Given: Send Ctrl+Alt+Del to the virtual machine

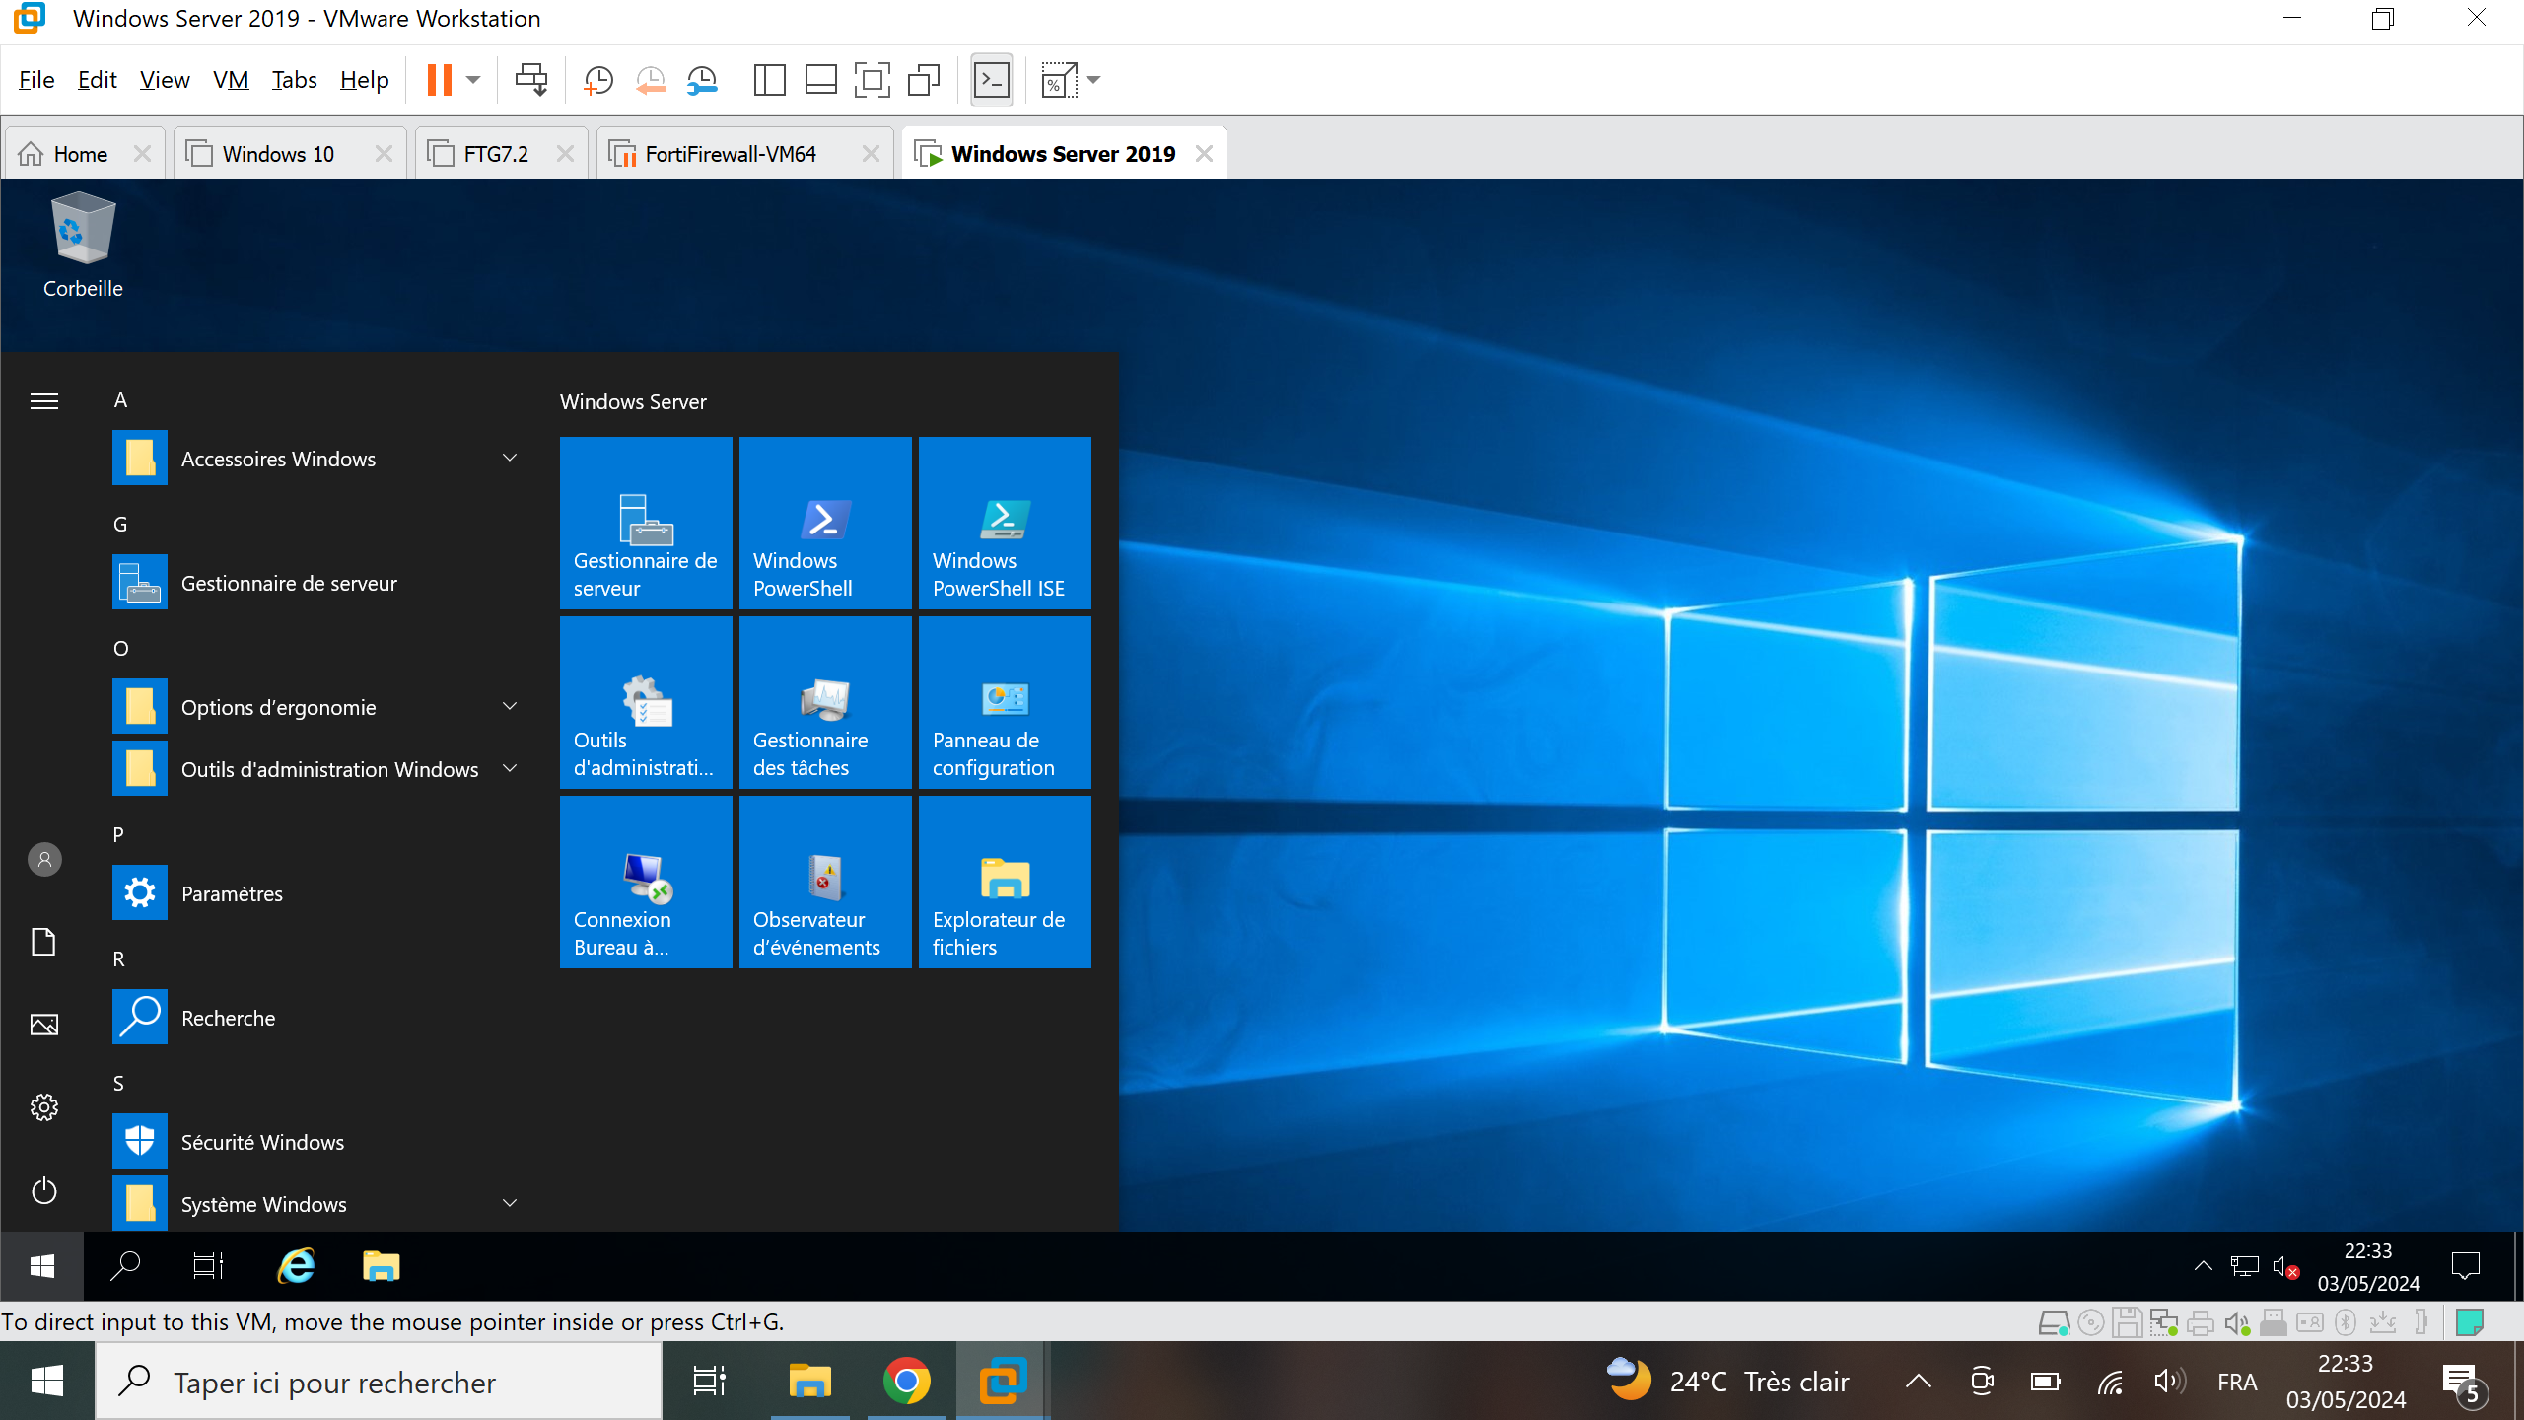Looking at the screenshot, I should pyautogui.click(x=531, y=80).
